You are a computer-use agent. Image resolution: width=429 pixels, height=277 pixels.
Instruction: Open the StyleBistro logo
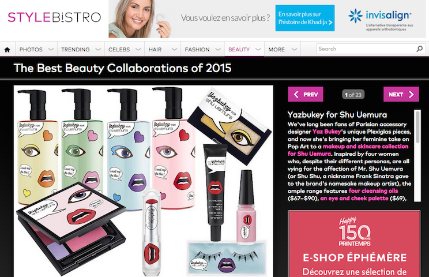point(54,17)
